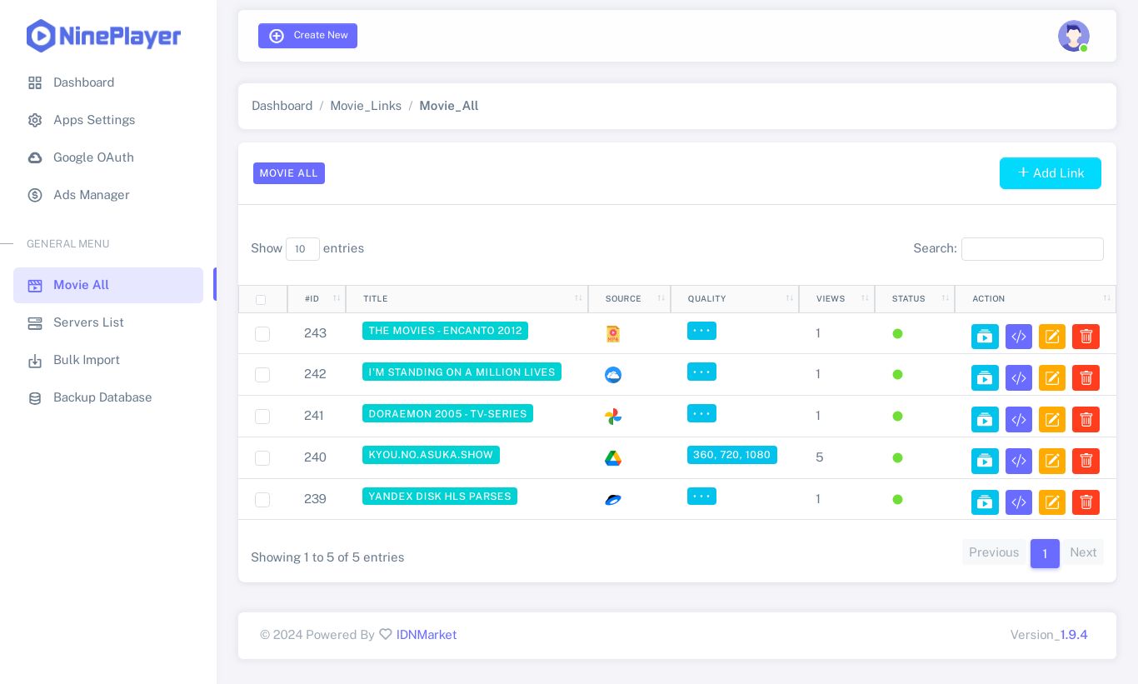The image size is (1138, 684).
Task: Show embed code for Yandex Disk entry
Action: pyautogui.click(x=1019, y=502)
